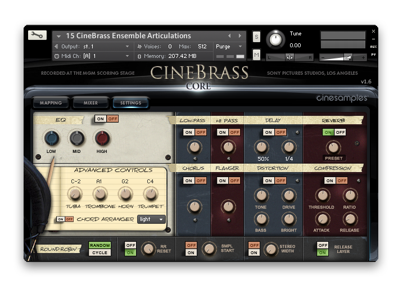The image size is (403, 289).
Task: Click the Distortion Bright knob
Action: (x=289, y=219)
